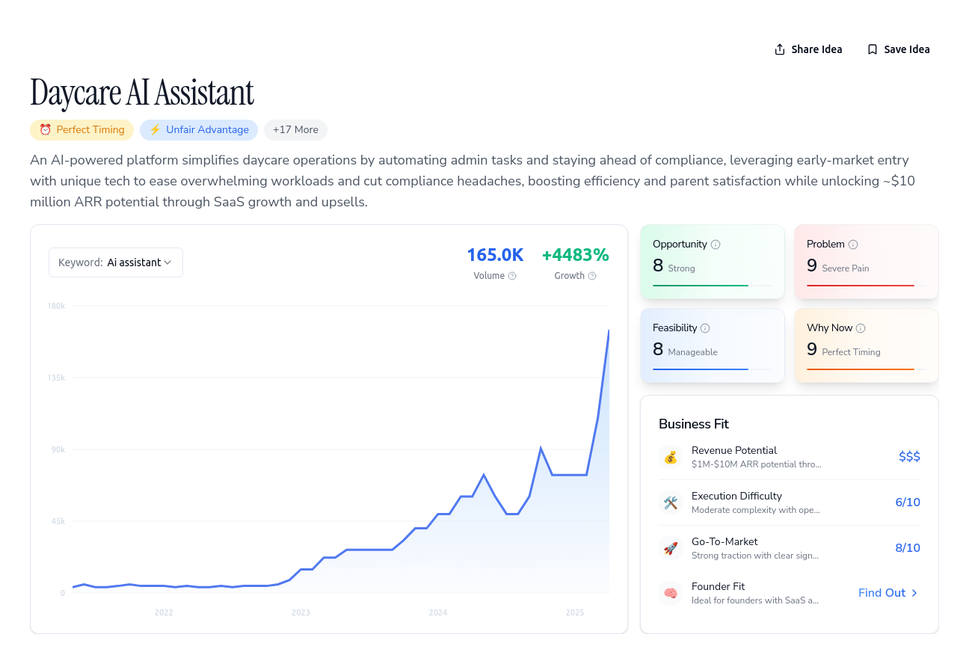969x664 pixels.
Task: Click the Opportunity info icon
Action: click(x=716, y=245)
